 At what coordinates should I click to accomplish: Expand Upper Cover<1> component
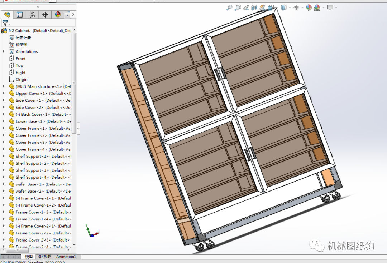click(4, 93)
